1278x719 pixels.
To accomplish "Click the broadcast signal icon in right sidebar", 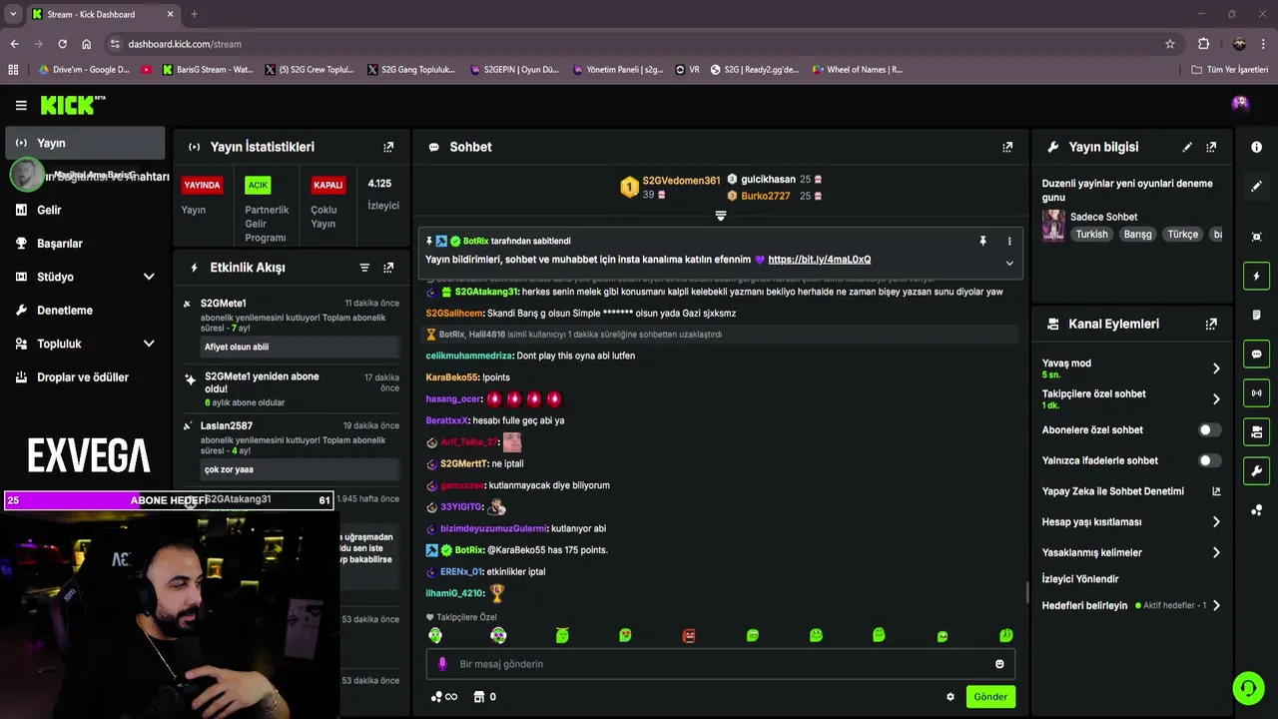I will click(x=1256, y=392).
